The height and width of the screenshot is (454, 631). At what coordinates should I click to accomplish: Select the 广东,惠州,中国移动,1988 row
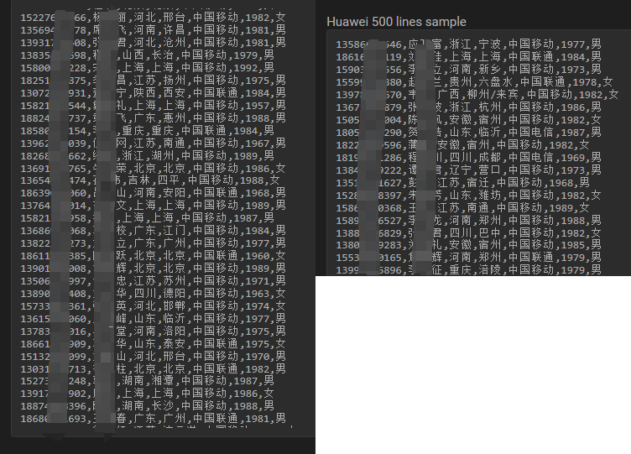pos(153,117)
